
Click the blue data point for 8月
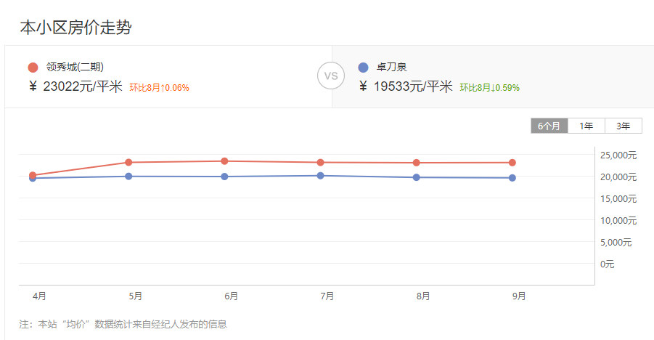click(416, 177)
